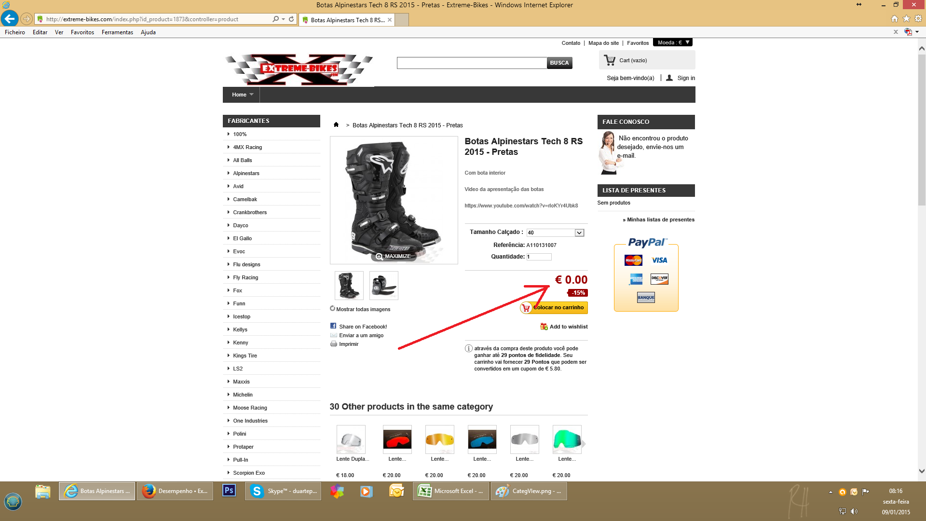Open IE home page icon
Viewport: 926px width, 521px height.
pos(895,19)
